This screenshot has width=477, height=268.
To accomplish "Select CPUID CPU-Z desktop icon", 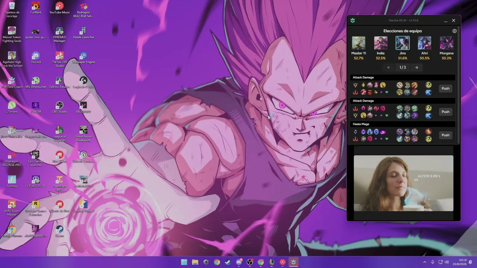I will pyautogui.click(x=36, y=182).
